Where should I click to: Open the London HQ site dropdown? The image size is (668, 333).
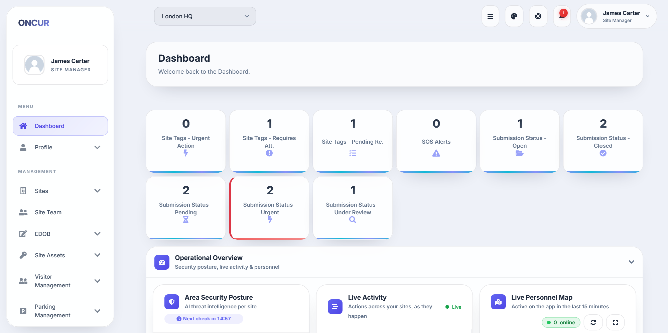click(205, 16)
